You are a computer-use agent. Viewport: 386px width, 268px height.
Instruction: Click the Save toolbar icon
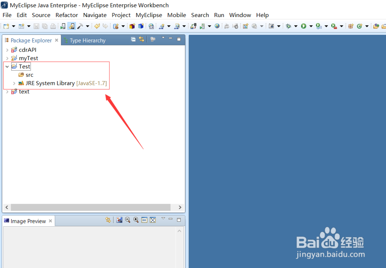click(x=36, y=26)
